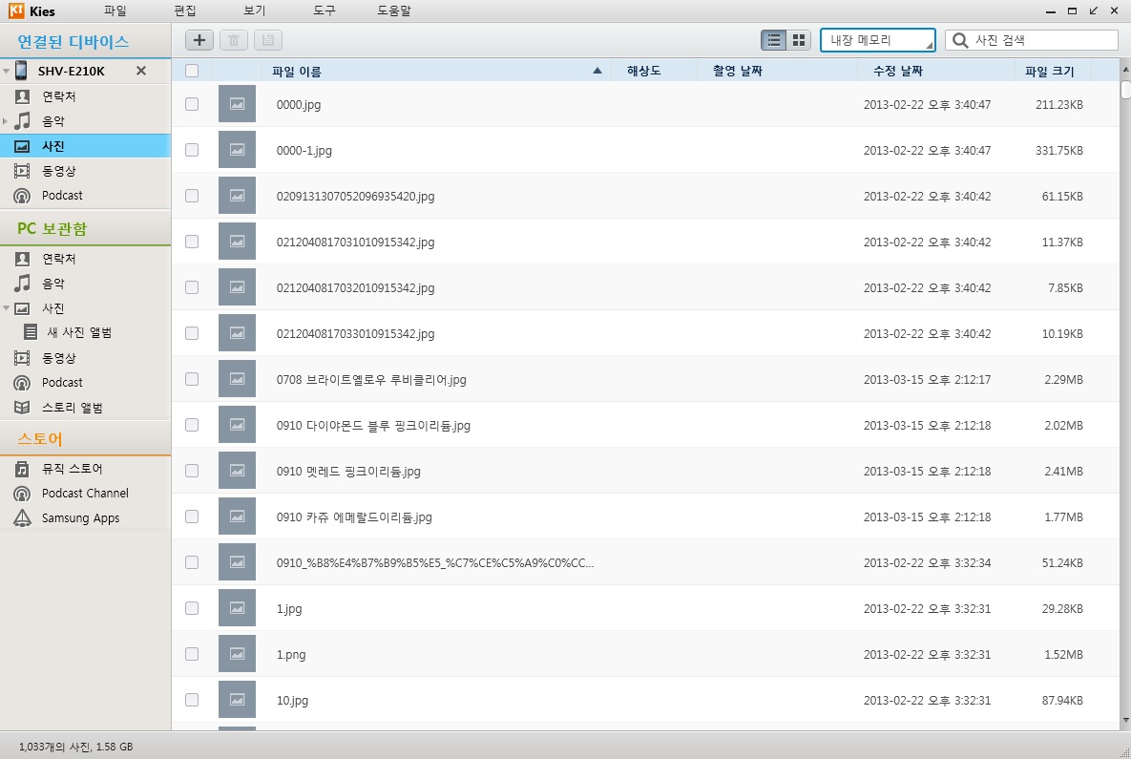This screenshot has width=1131, height=759.
Task: Switch to thumbnail grid view
Action: [x=799, y=40]
